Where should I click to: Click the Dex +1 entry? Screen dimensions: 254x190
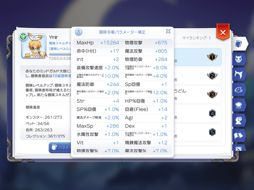pyautogui.click(x=146, y=126)
